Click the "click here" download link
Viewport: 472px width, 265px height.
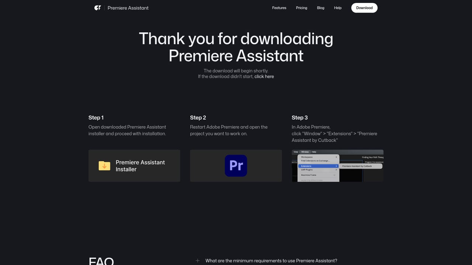click(264, 77)
